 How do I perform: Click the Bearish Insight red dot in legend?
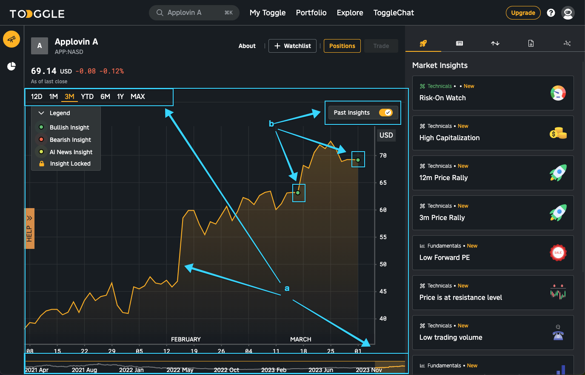41,139
